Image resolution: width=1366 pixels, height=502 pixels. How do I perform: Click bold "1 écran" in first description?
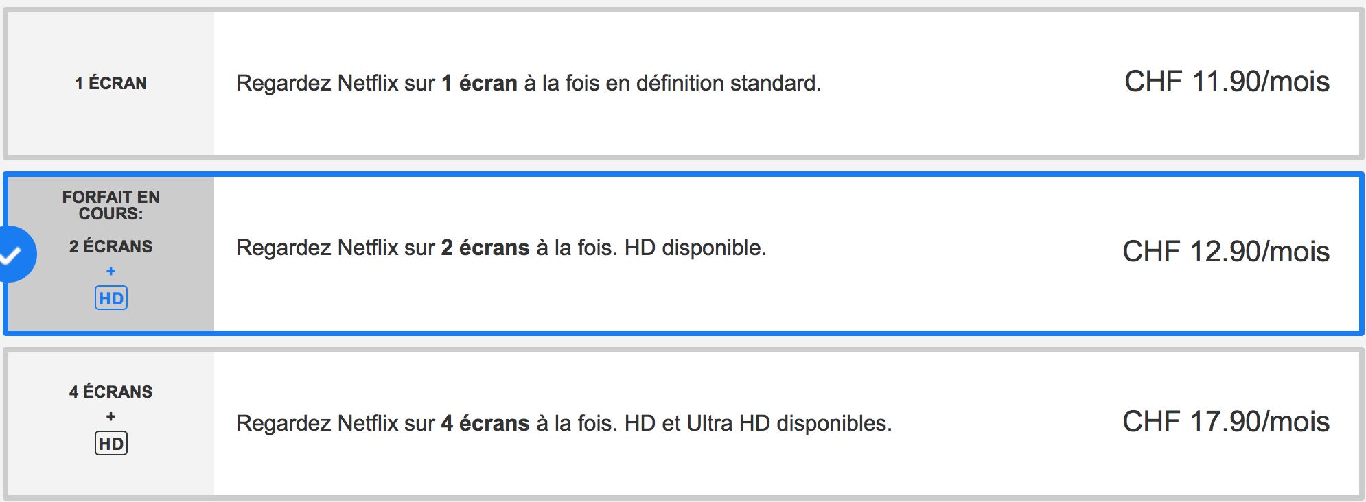pyautogui.click(x=479, y=84)
